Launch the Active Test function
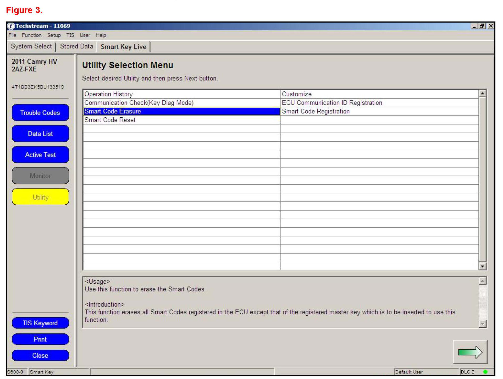The height and width of the screenshot is (379, 503). 40,155
